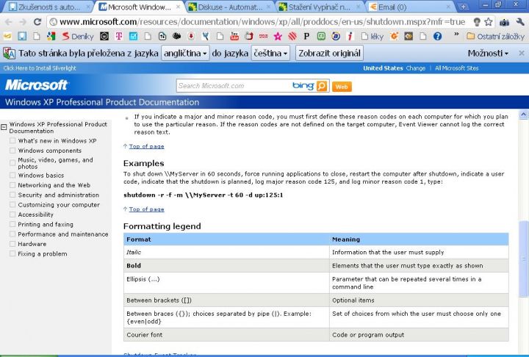529x357 pixels.
Task: Click Here to Install Silverlight link
Action: pos(40,68)
